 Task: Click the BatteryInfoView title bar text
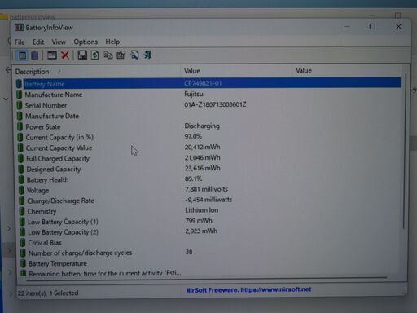[49, 28]
